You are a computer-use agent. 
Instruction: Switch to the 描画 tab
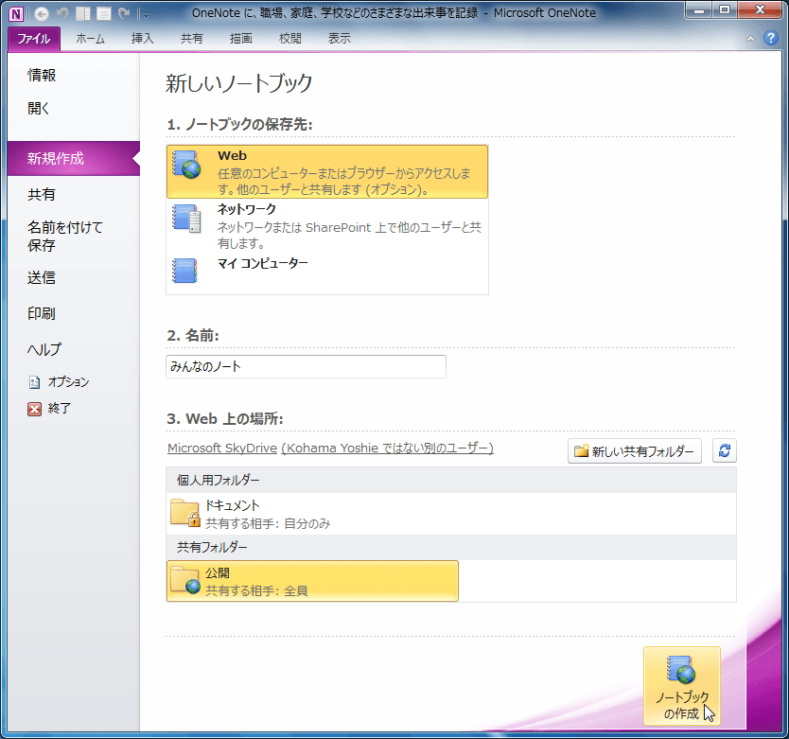(241, 38)
